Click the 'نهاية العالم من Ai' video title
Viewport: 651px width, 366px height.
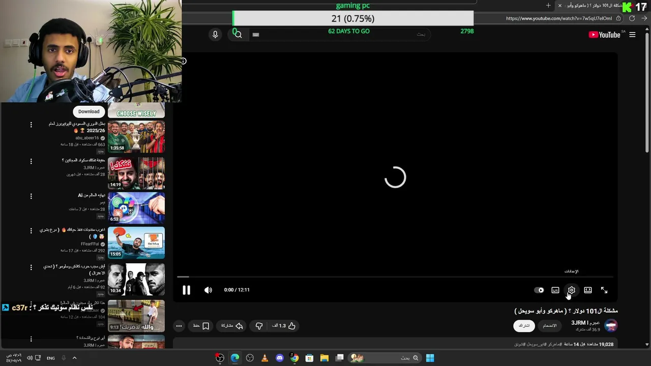92,195
